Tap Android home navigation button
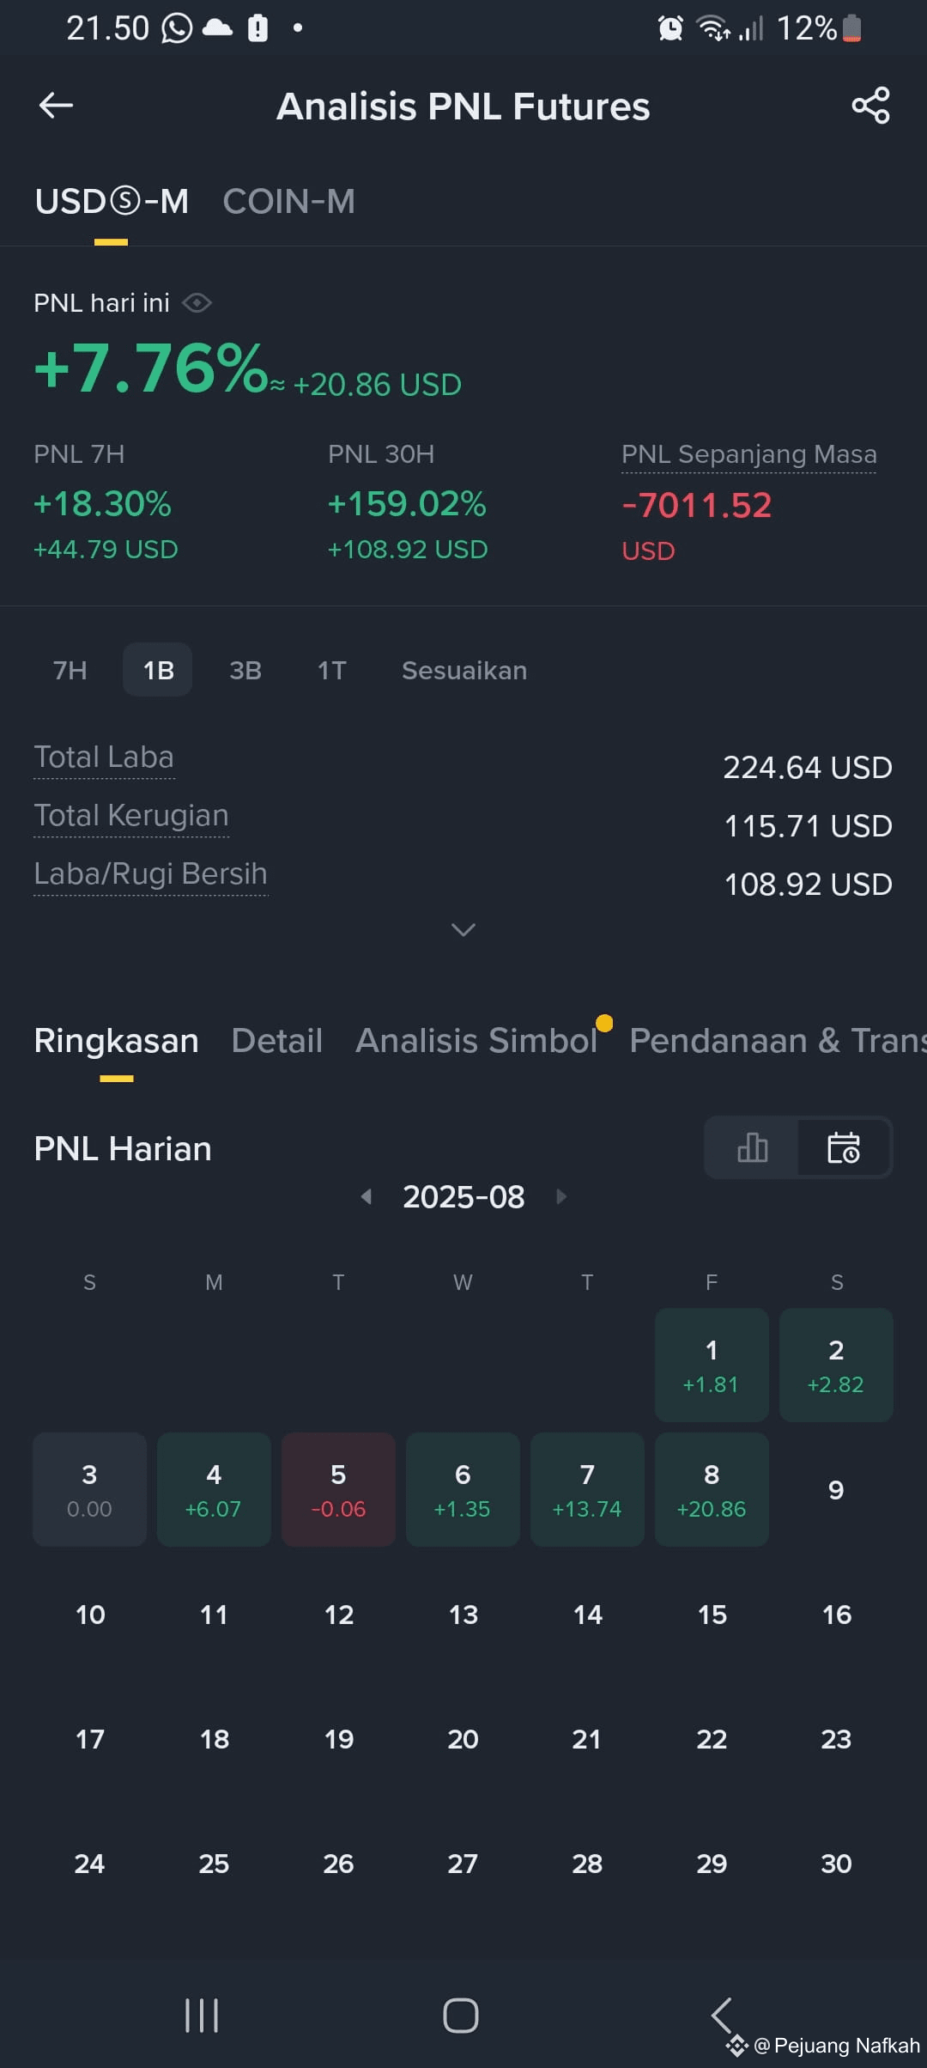This screenshot has height=2068, width=927. click(461, 2015)
